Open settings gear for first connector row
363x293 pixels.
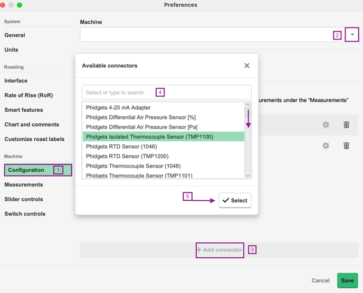point(326,125)
